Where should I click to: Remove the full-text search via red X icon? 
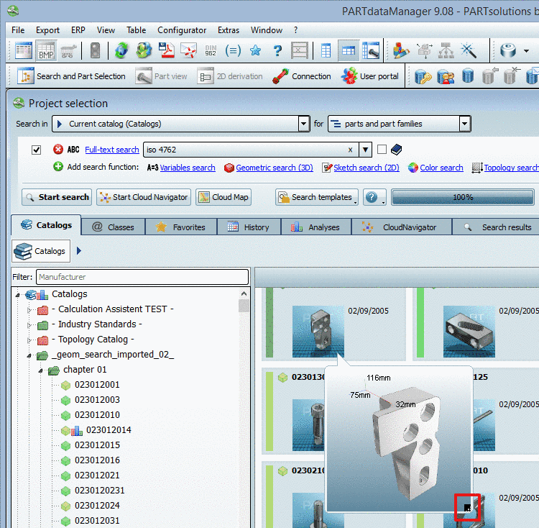tap(58, 150)
